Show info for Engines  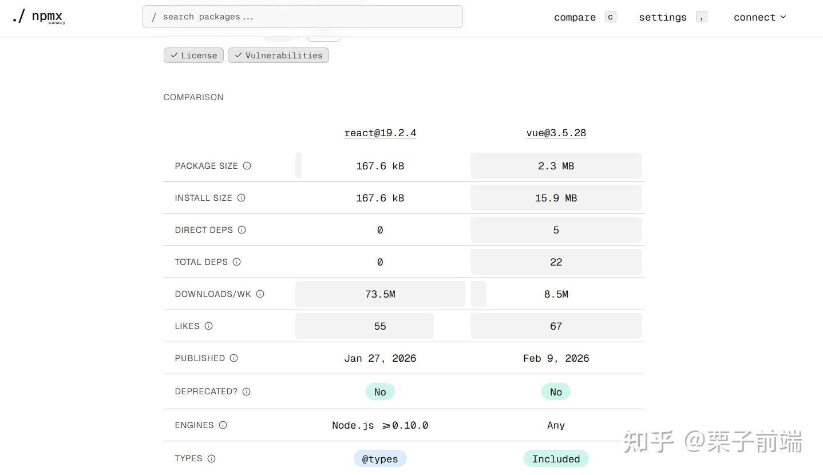click(x=223, y=425)
